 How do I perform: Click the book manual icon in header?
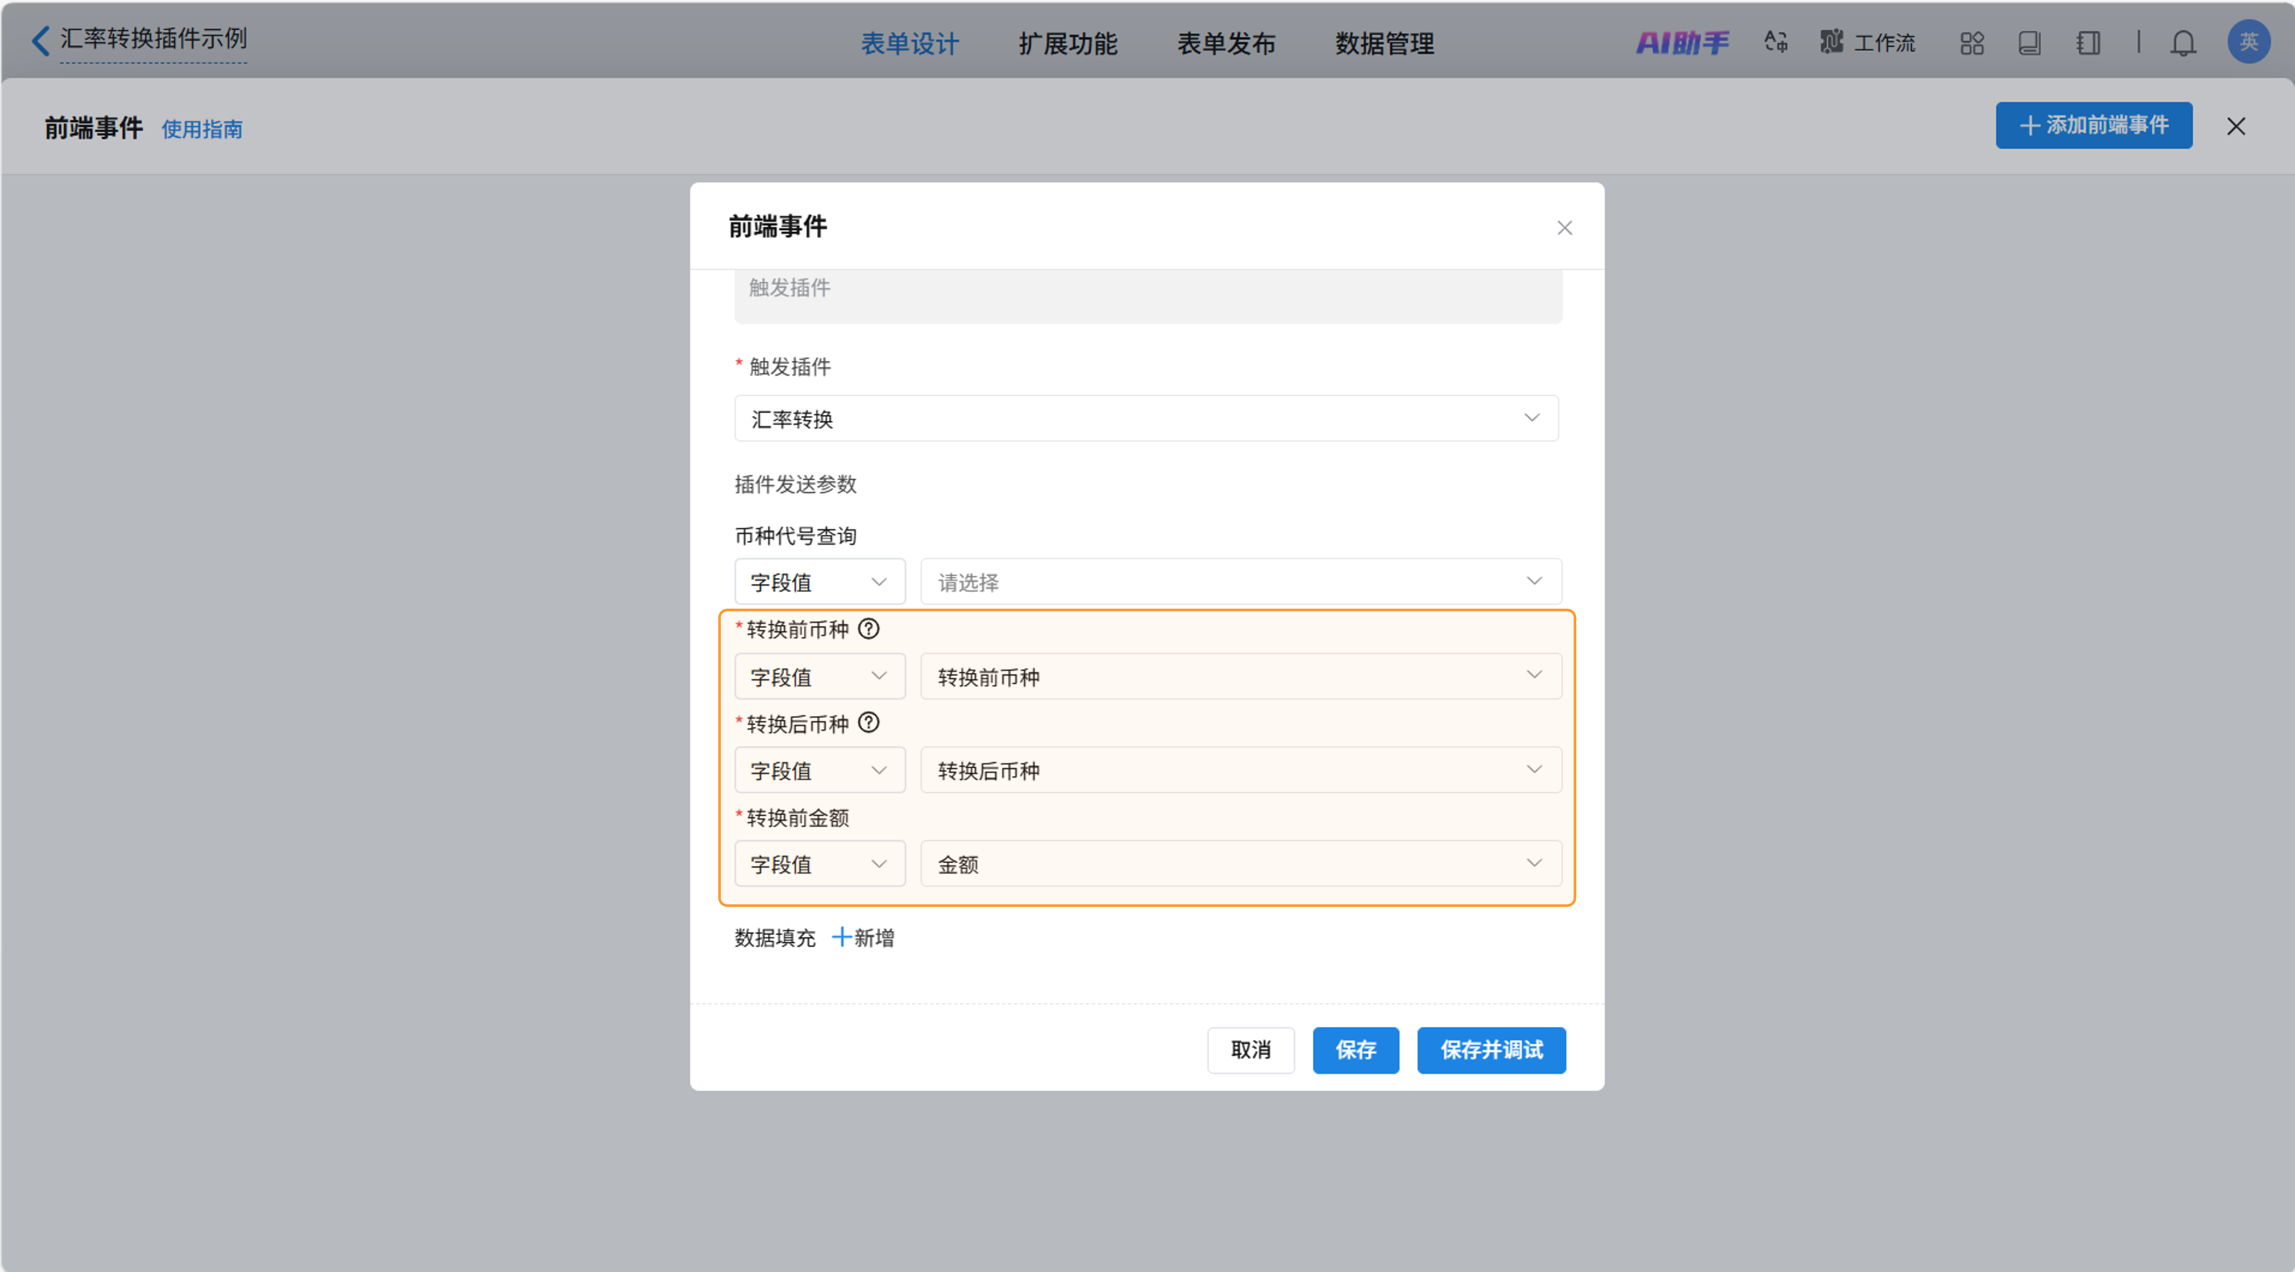point(2028,43)
